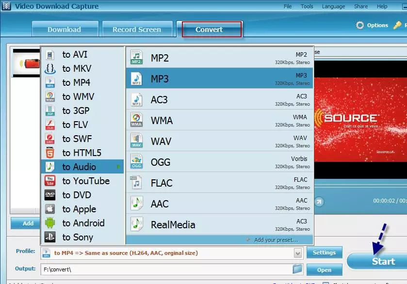Expand the Profile dropdown arrow
This screenshot has width=407, height=284.
(x=297, y=253)
